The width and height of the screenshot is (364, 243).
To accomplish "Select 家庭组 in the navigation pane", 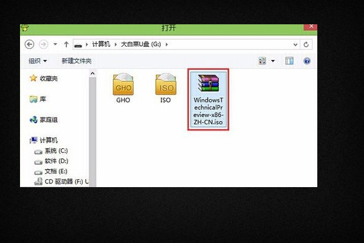I will (x=49, y=120).
